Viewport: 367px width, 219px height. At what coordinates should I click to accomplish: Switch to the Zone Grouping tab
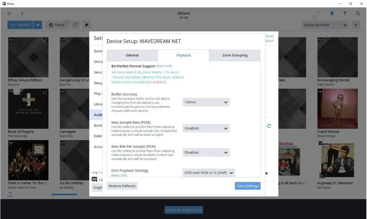pos(235,55)
